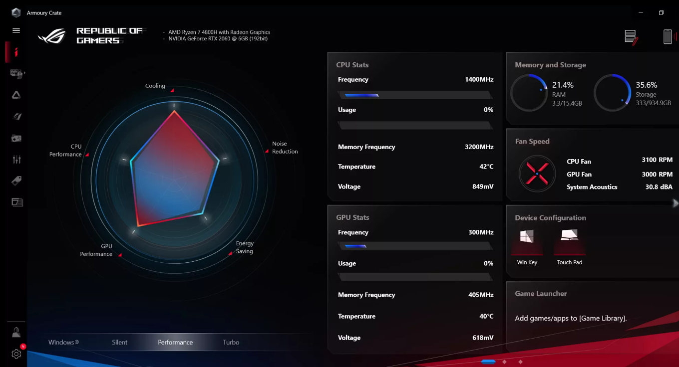Image resolution: width=679 pixels, height=367 pixels.
Task: Click the Cooling label on radar chart
Action: click(x=155, y=86)
